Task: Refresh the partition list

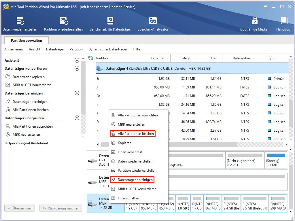Action: tap(91, 58)
